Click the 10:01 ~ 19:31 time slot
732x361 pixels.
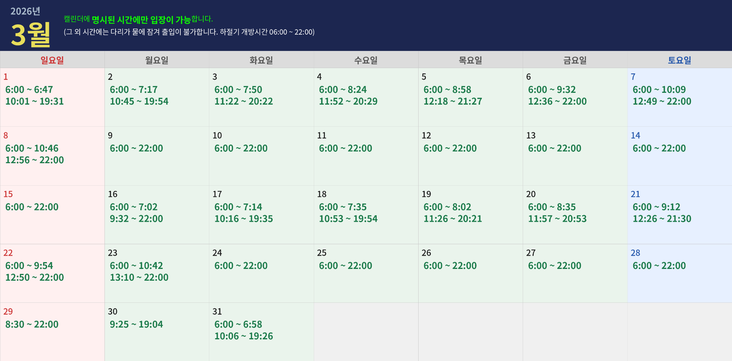click(x=34, y=102)
